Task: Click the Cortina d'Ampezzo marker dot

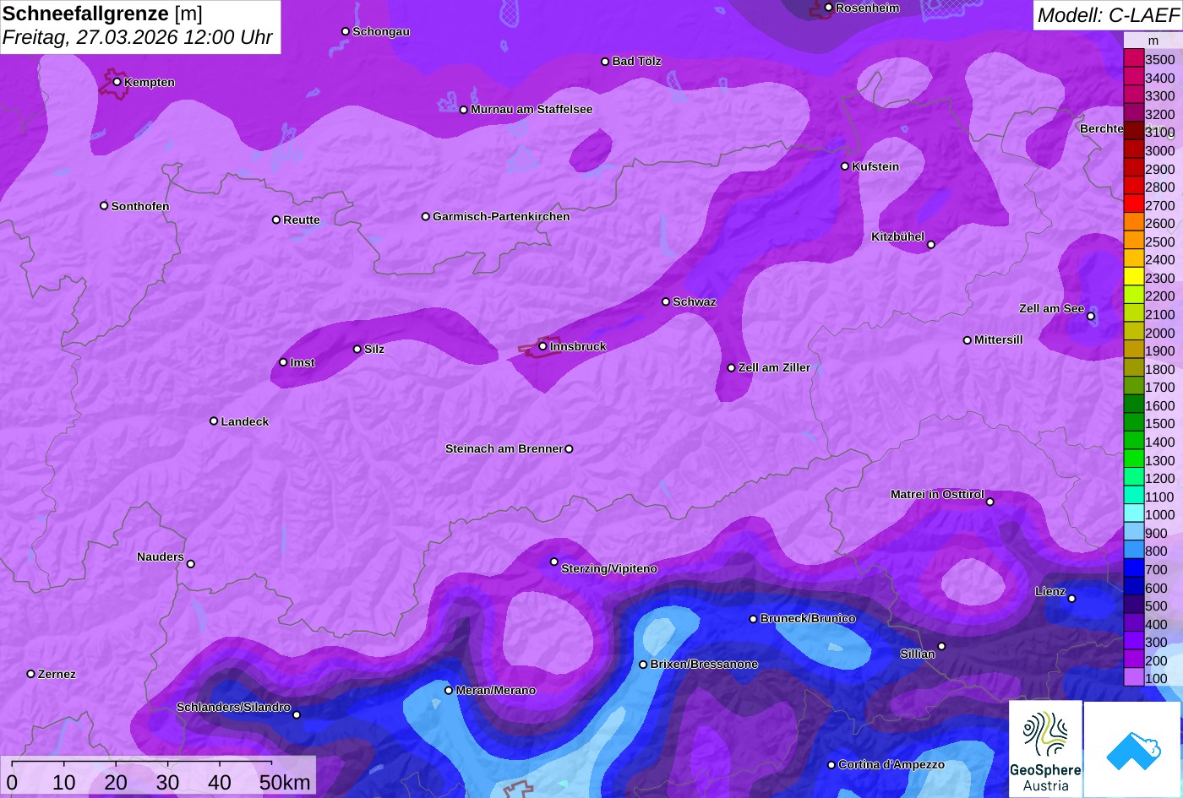Action: point(831,765)
